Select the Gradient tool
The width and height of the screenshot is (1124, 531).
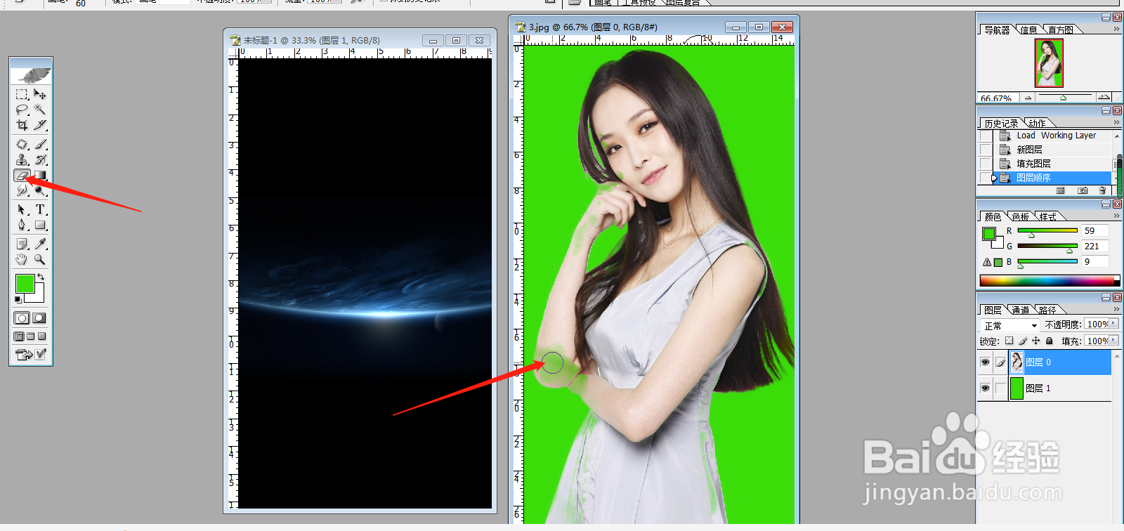[x=40, y=175]
